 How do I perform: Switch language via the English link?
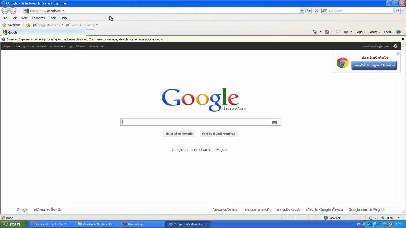(x=222, y=150)
